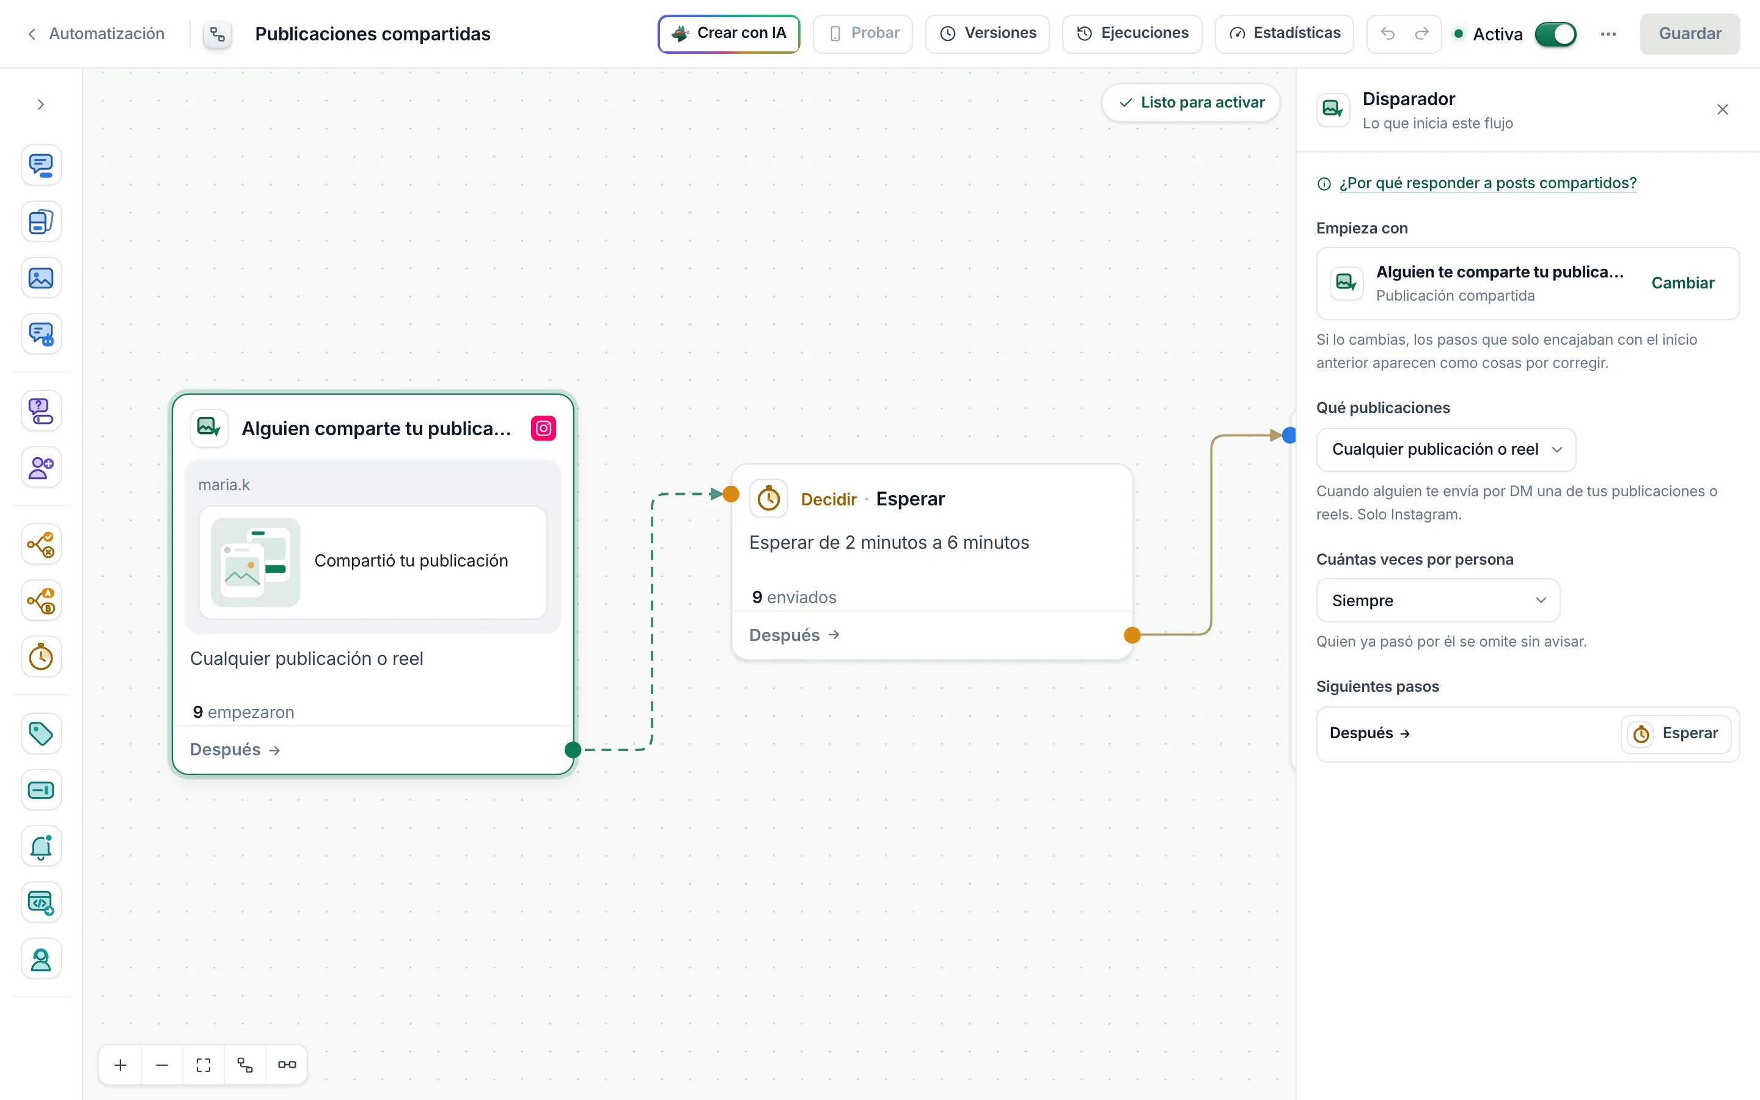Click the Listo para activar badge
Image resolution: width=1760 pixels, height=1100 pixels.
click(1190, 103)
